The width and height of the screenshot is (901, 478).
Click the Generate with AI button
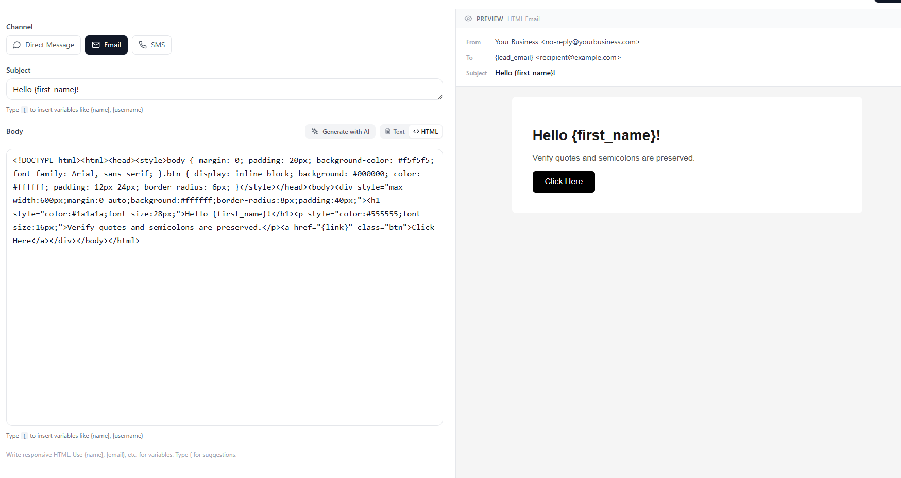340,131
